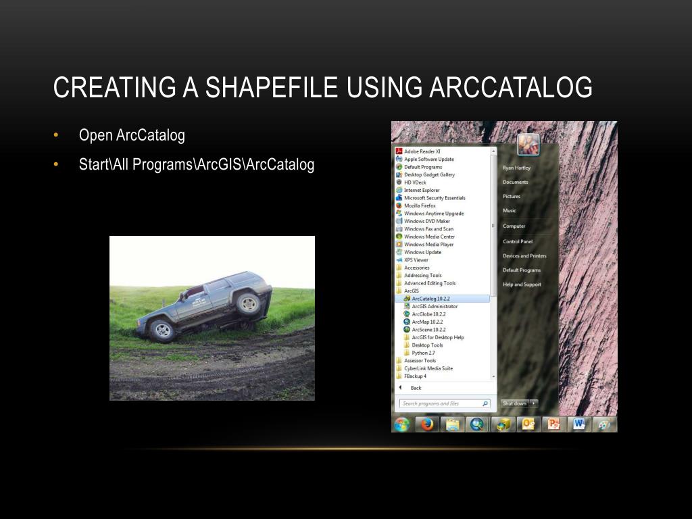The image size is (692, 519).
Task: Open ArcMap globe icon on the taskbar
Action: 477,424
